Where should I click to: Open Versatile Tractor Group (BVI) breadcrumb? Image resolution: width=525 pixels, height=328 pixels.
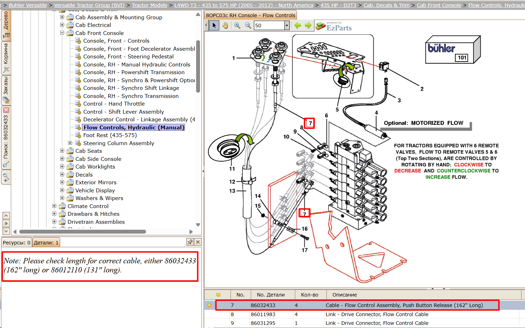(x=89, y=5)
